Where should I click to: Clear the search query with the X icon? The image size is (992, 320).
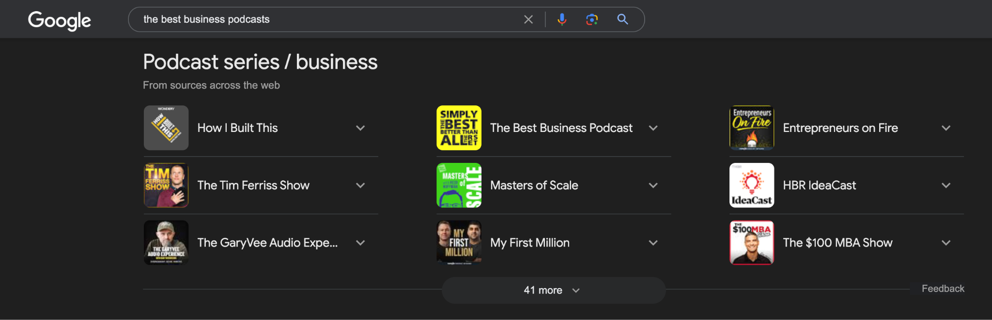coord(528,19)
